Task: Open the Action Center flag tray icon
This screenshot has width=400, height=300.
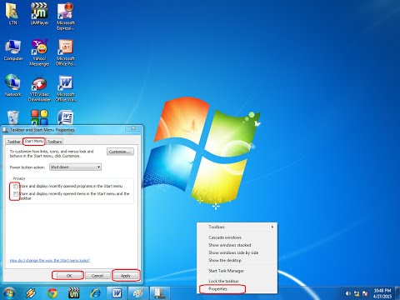Action: point(365,293)
